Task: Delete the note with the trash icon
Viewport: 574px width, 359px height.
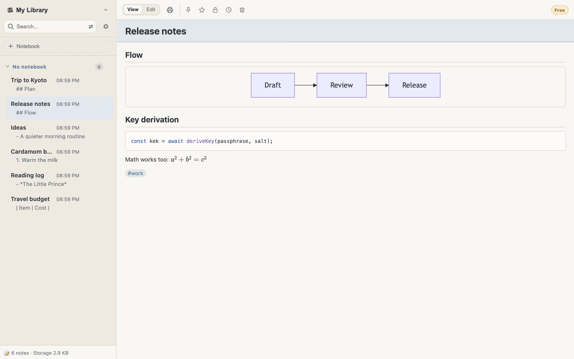Action: tap(242, 10)
